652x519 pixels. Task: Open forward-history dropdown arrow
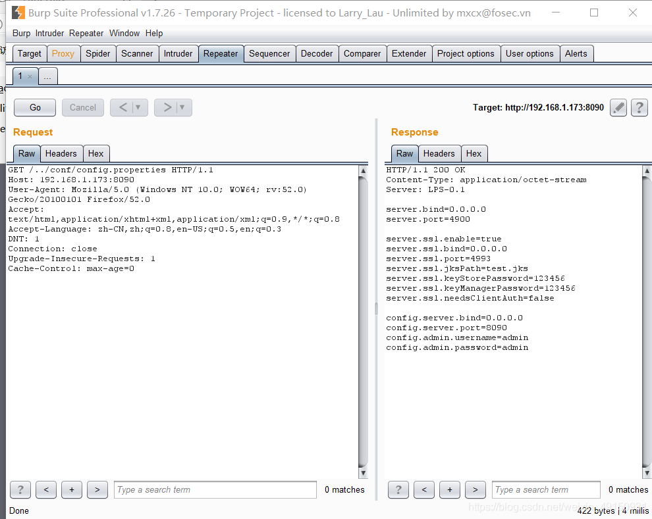[182, 107]
